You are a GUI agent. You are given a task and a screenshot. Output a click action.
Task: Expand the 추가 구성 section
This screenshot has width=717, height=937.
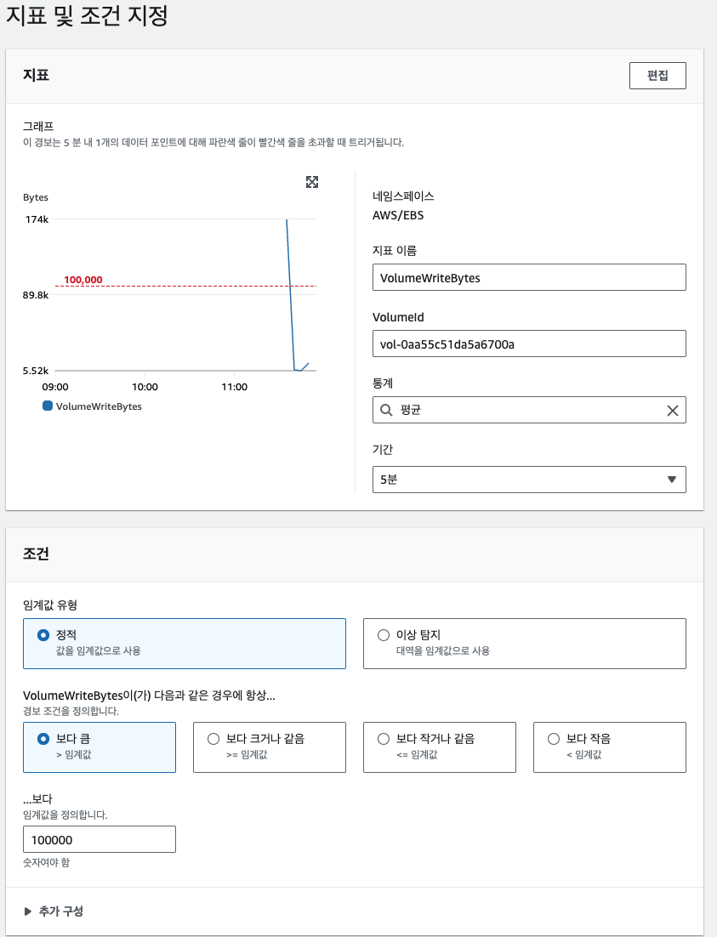54,911
